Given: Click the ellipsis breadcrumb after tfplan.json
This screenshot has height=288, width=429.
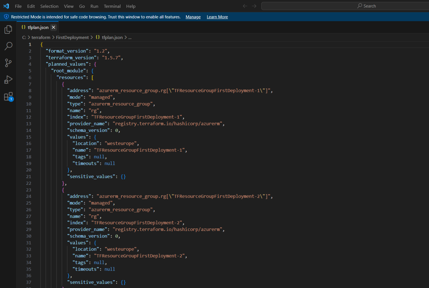Looking at the screenshot, I should click(130, 37).
